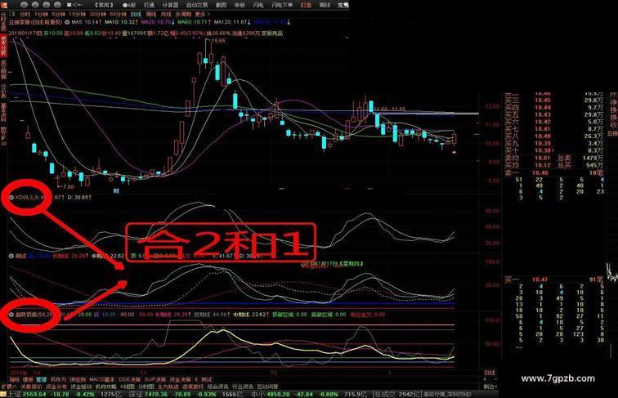Click the 买四 10.44 order book row
Image resolution: width=618 pixels, height=398 pixels.
(x=553, y=107)
